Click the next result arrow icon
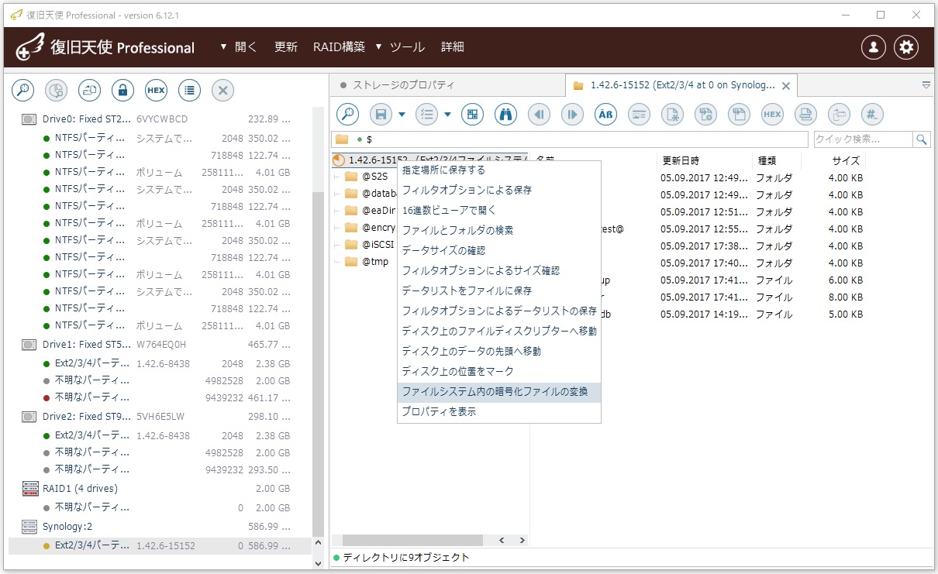This screenshot has width=938, height=574. pyautogui.click(x=572, y=115)
